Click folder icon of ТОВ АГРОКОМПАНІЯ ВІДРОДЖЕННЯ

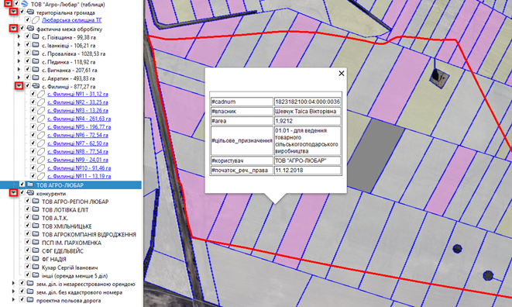coord(36,234)
